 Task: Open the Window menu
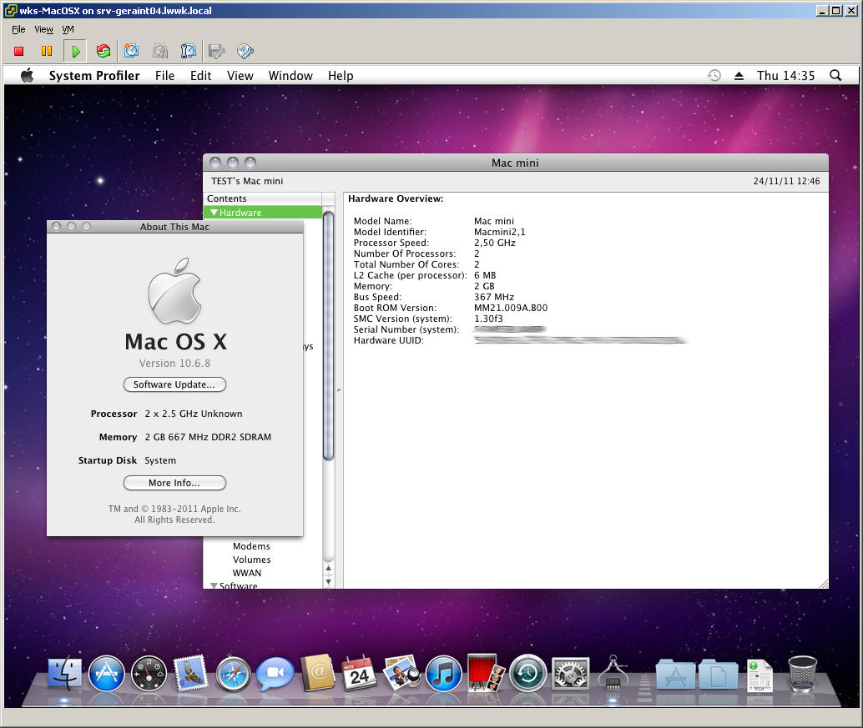coord(290,75)
